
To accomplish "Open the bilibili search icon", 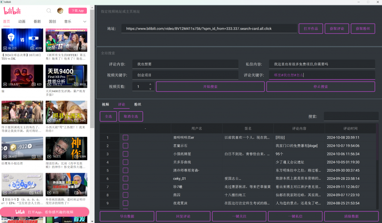I will tap(49, 11).
